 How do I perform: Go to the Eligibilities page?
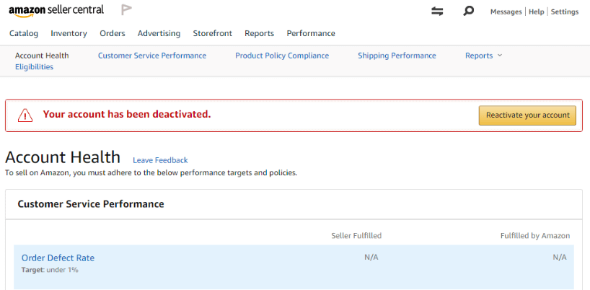(x=34, y=67)
